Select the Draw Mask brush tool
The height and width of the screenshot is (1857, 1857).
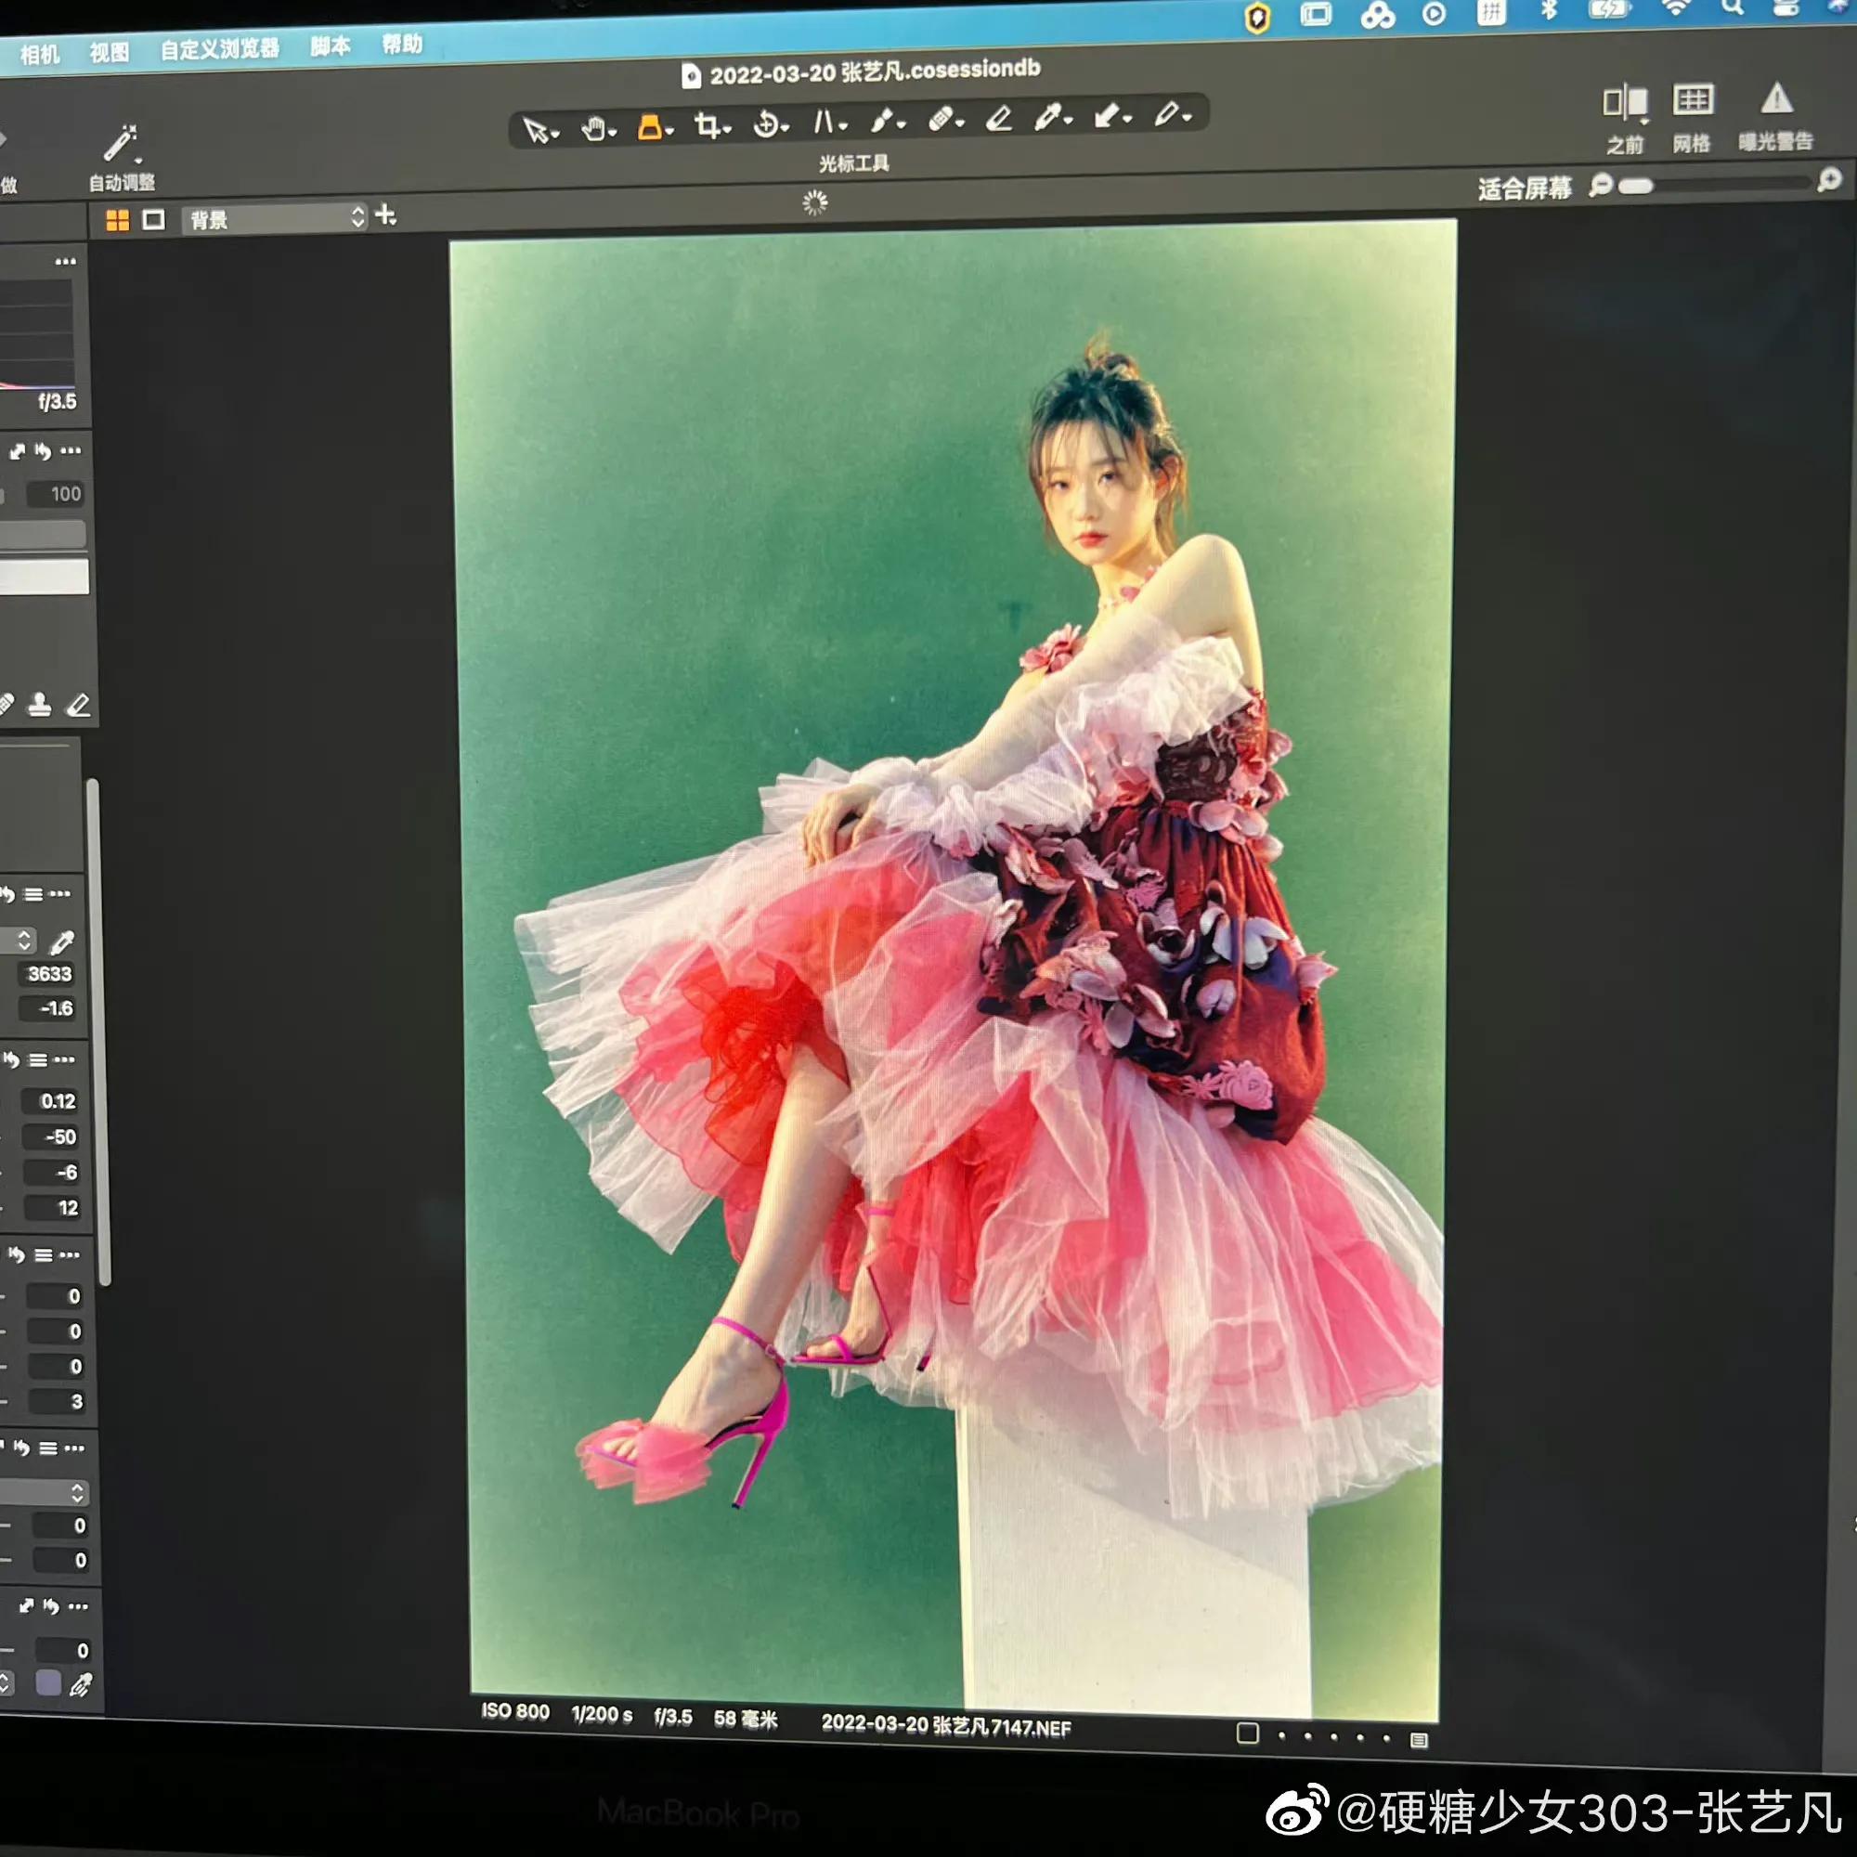pyautogui.click(x=882, y=117)
